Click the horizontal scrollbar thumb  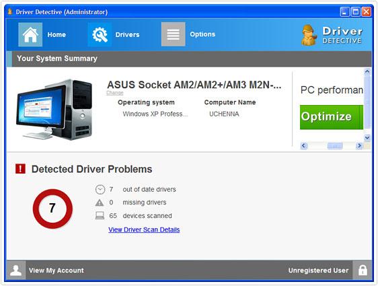(x=334, y=145)
